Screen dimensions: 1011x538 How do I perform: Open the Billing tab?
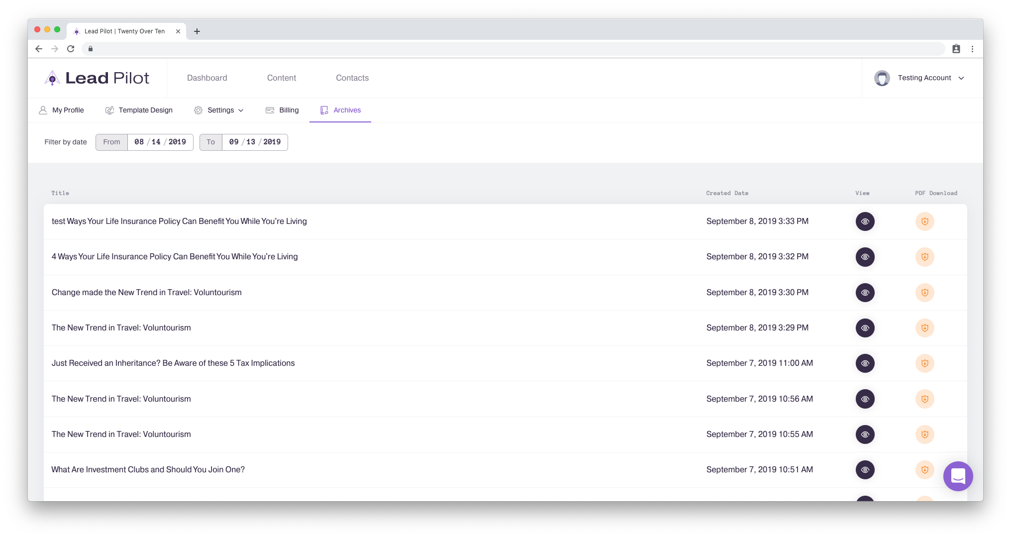point(282,110)
